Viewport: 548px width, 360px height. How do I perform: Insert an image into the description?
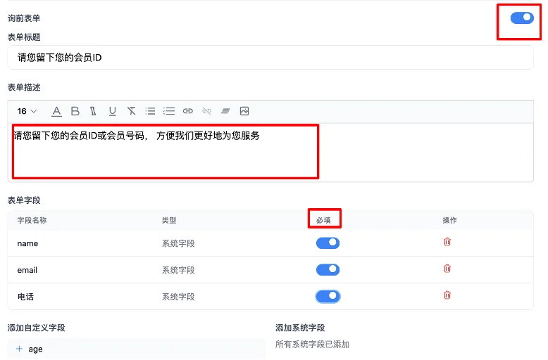pyautogui.click(x=244, y=111)
